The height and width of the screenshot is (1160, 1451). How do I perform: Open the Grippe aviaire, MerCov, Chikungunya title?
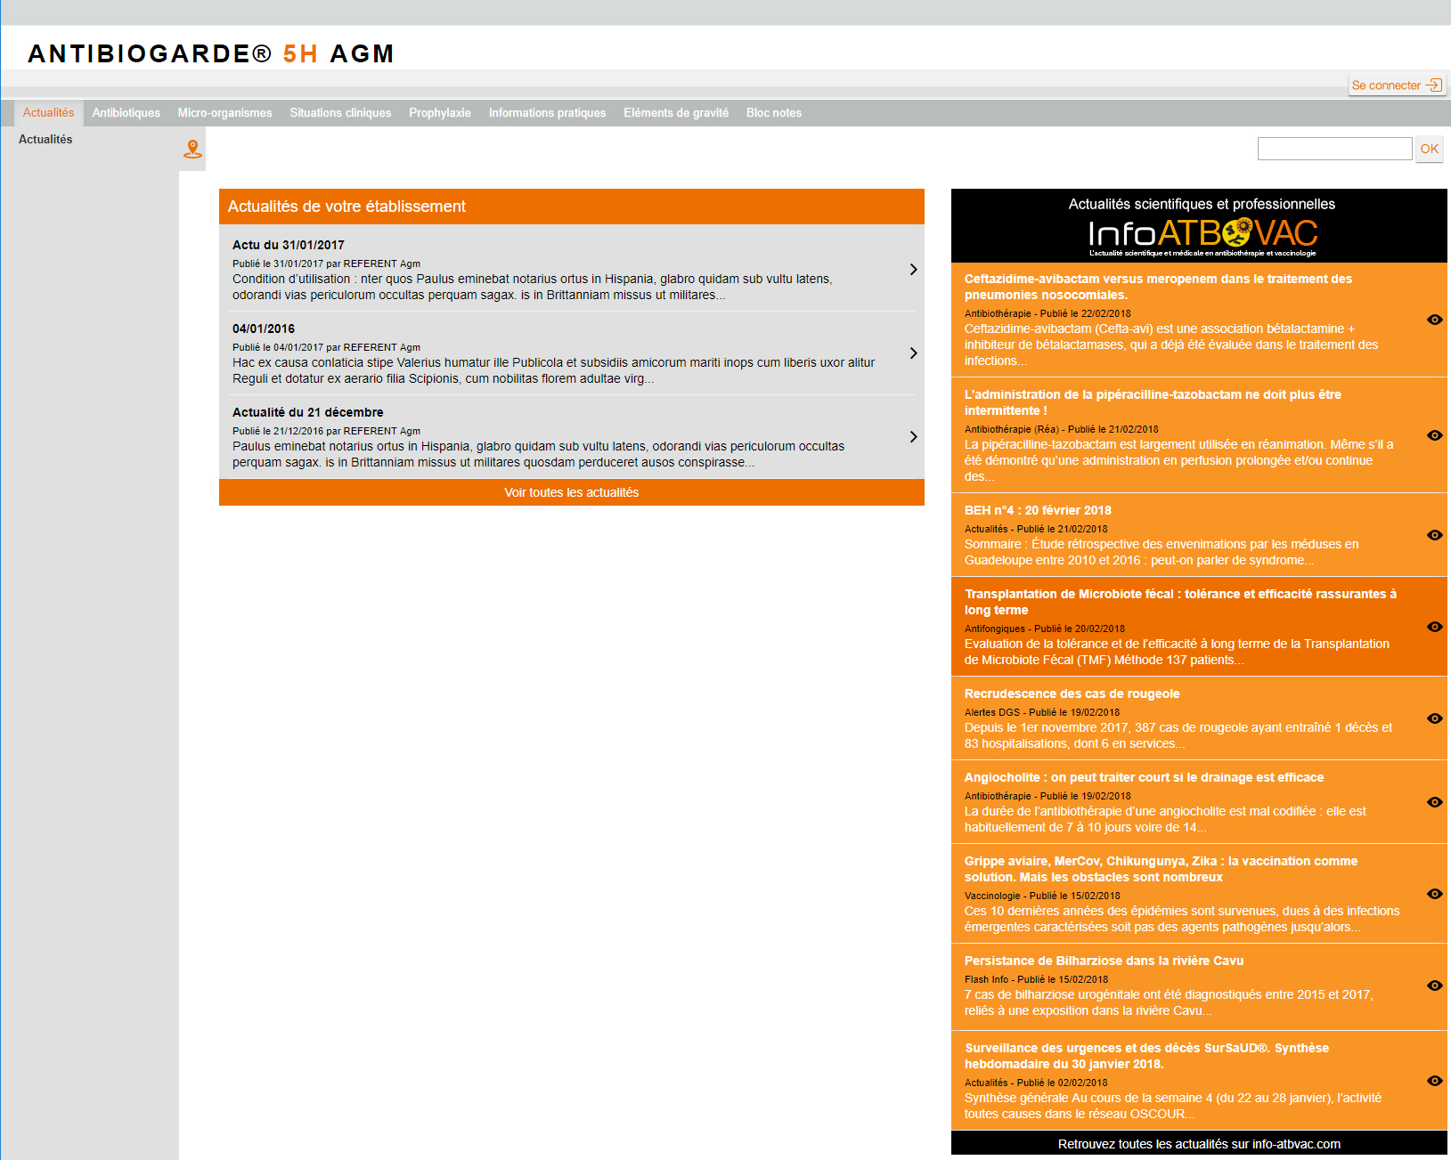coord(1161,869)
